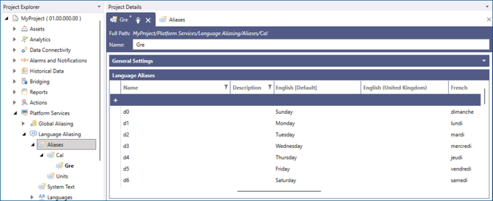The image size is (493, 201).
Task: Click the Assets node icon
Action: (24, 29)
